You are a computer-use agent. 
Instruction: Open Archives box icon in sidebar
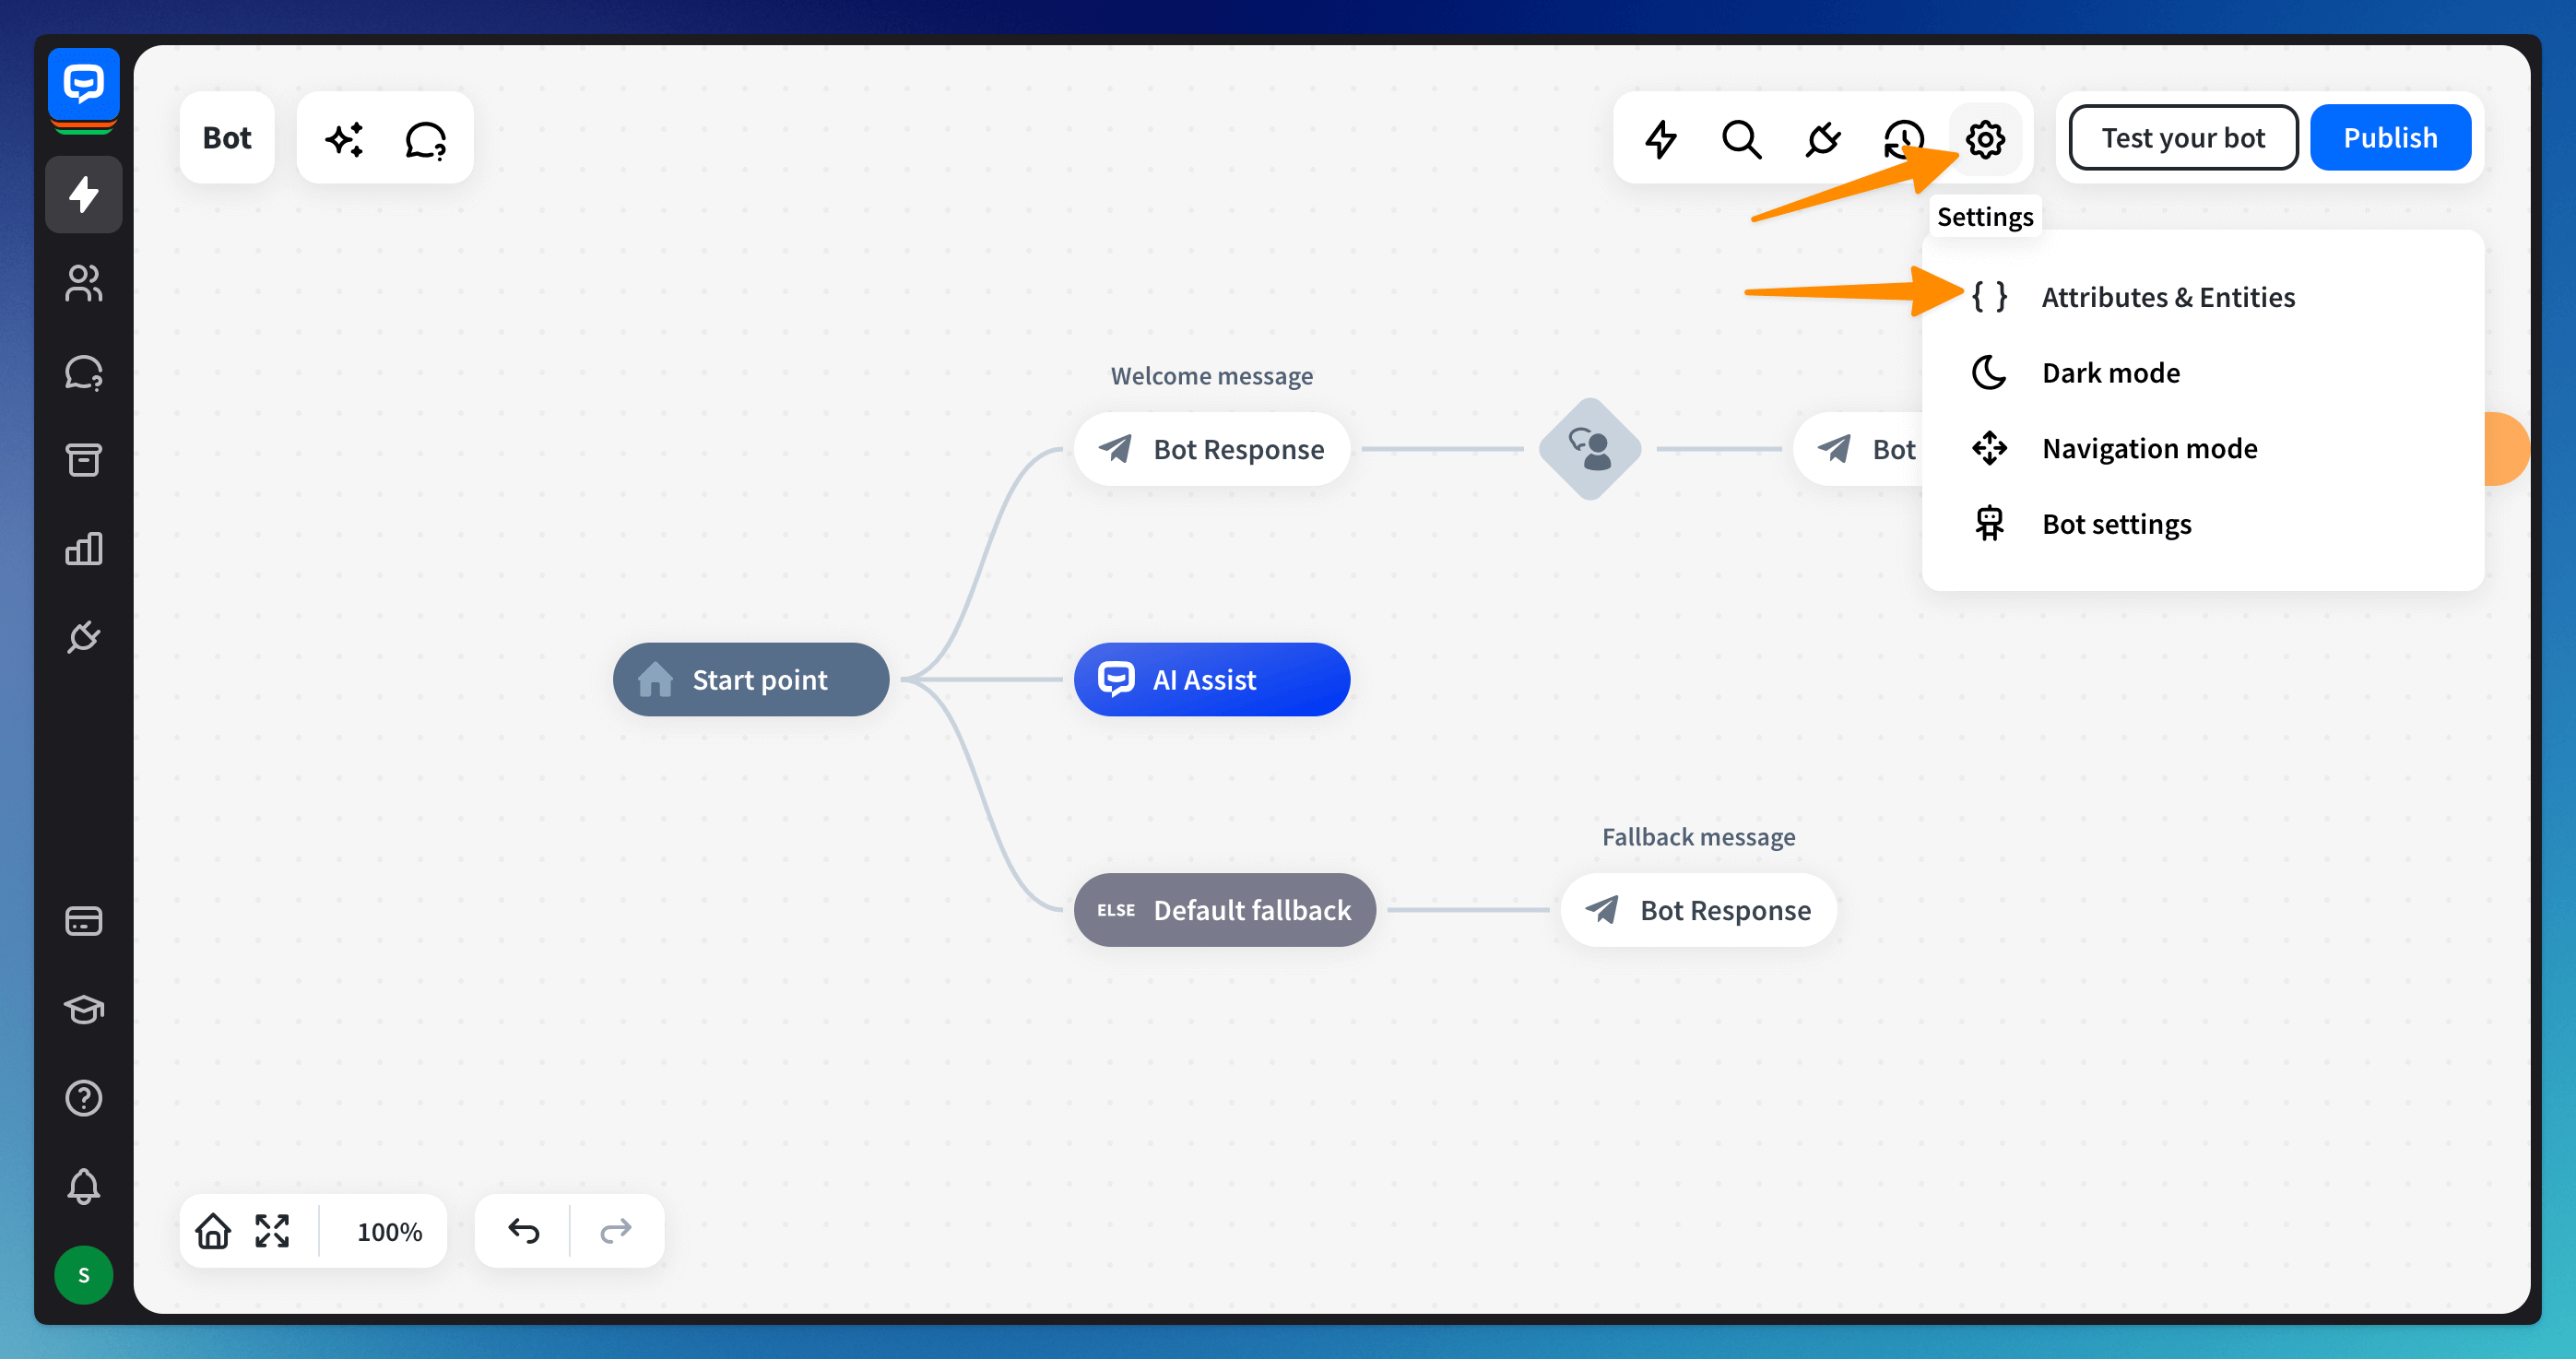point(83,460)
